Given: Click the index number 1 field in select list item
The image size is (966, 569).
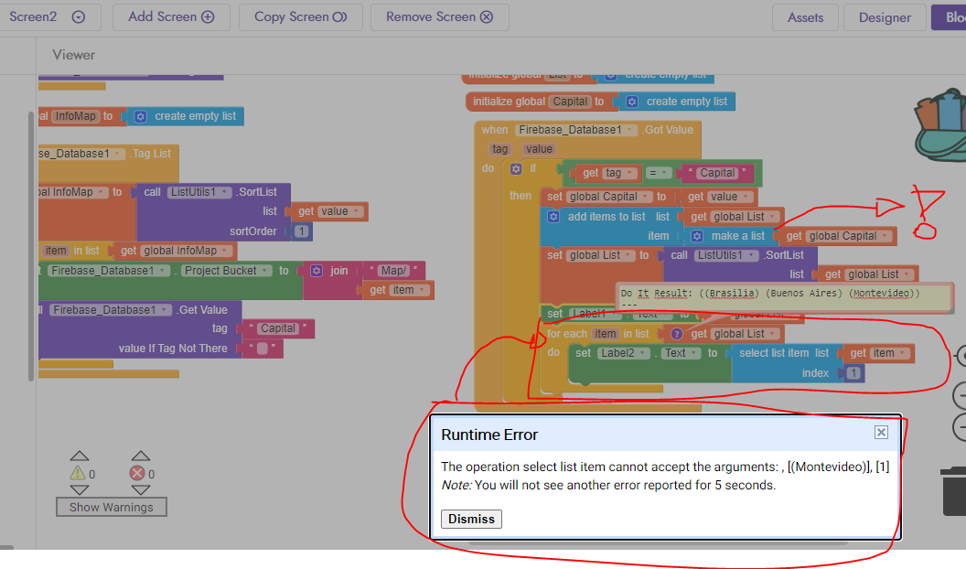Looking at the screenshot, I should click(x=853, y=373).
